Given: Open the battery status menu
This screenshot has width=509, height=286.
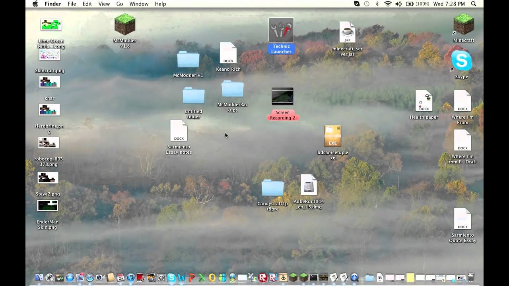Looking at the screenshot, I should pyautogui.click(x=417, y=4).
